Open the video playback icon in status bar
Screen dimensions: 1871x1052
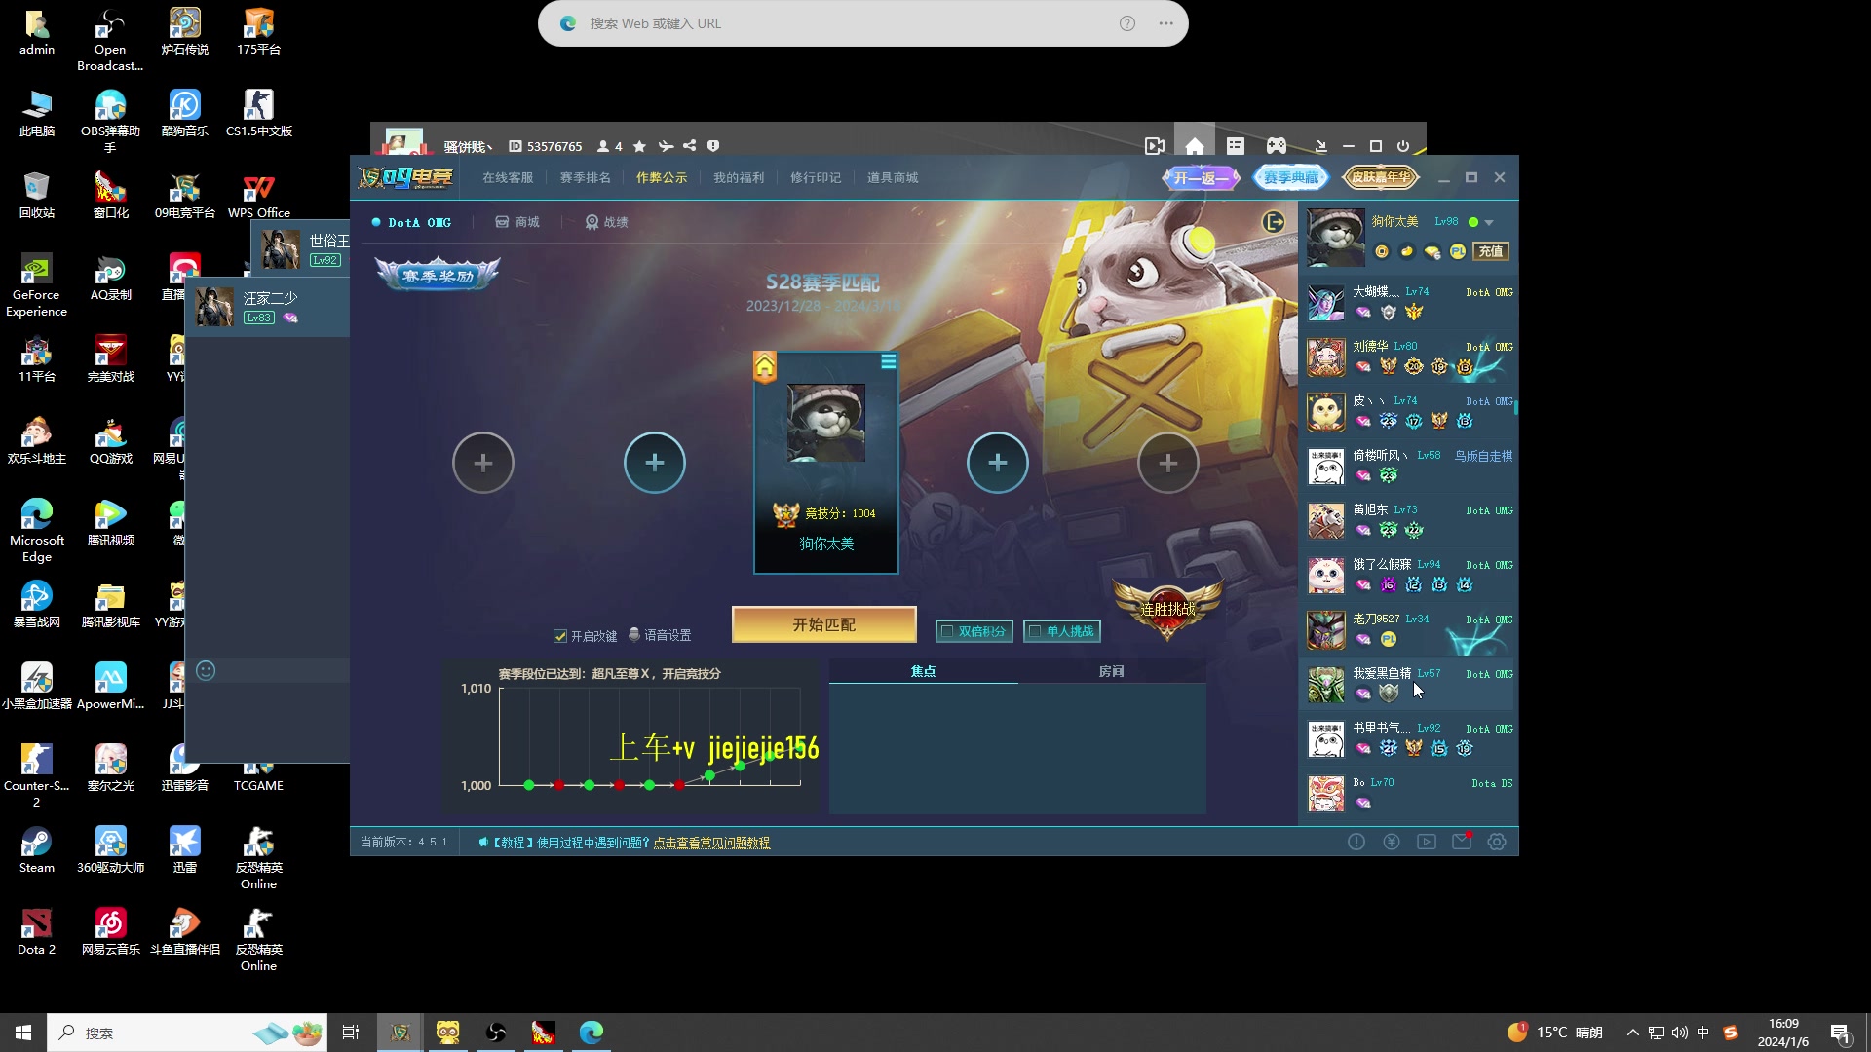click(1427, 842)
